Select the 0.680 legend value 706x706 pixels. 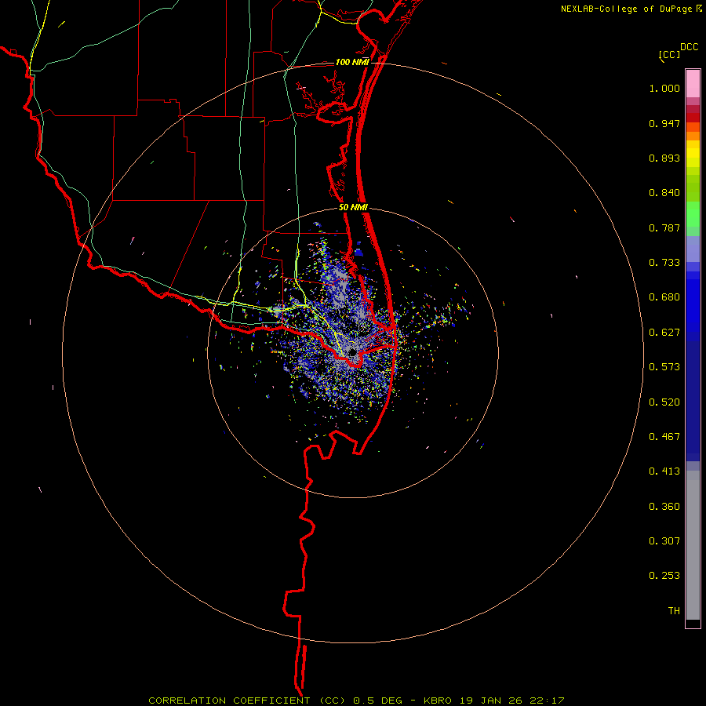664,297
